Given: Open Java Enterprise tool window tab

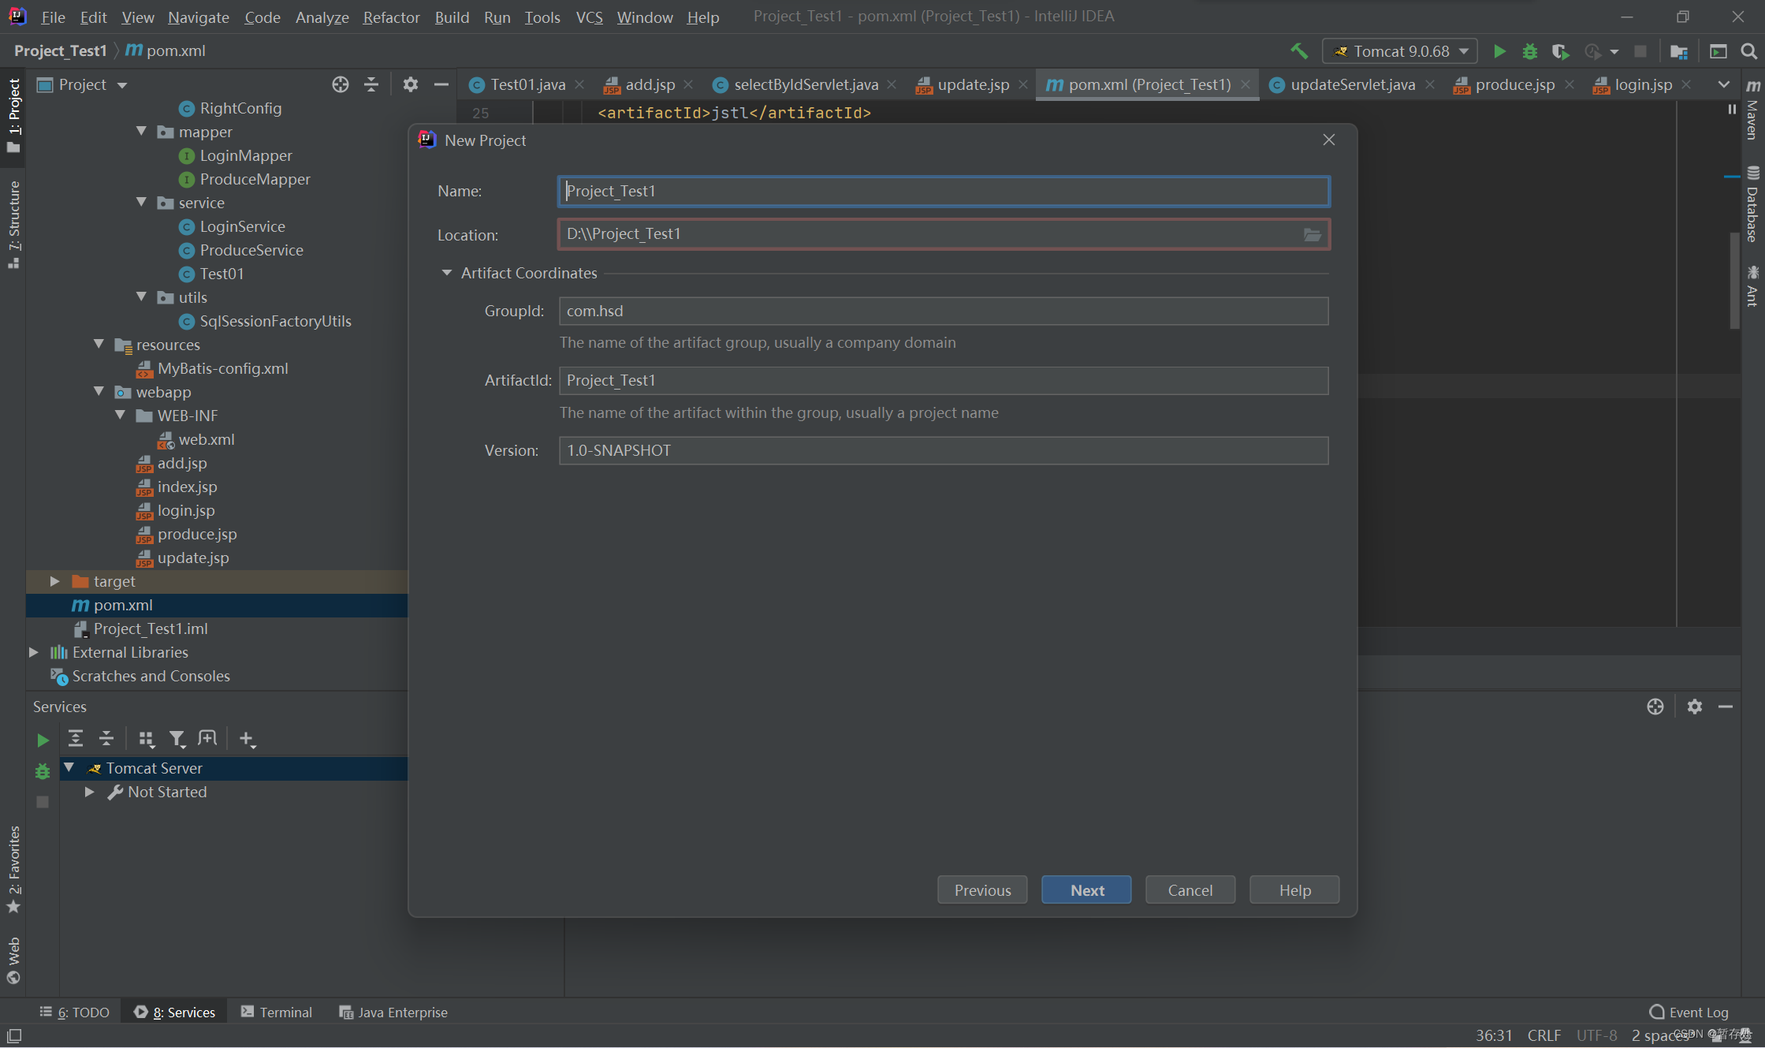Looking at the screenshot, I should (x=393, y=1012).
